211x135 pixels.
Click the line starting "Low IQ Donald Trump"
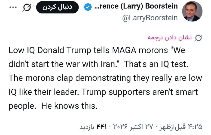click(x=97, y=50)
